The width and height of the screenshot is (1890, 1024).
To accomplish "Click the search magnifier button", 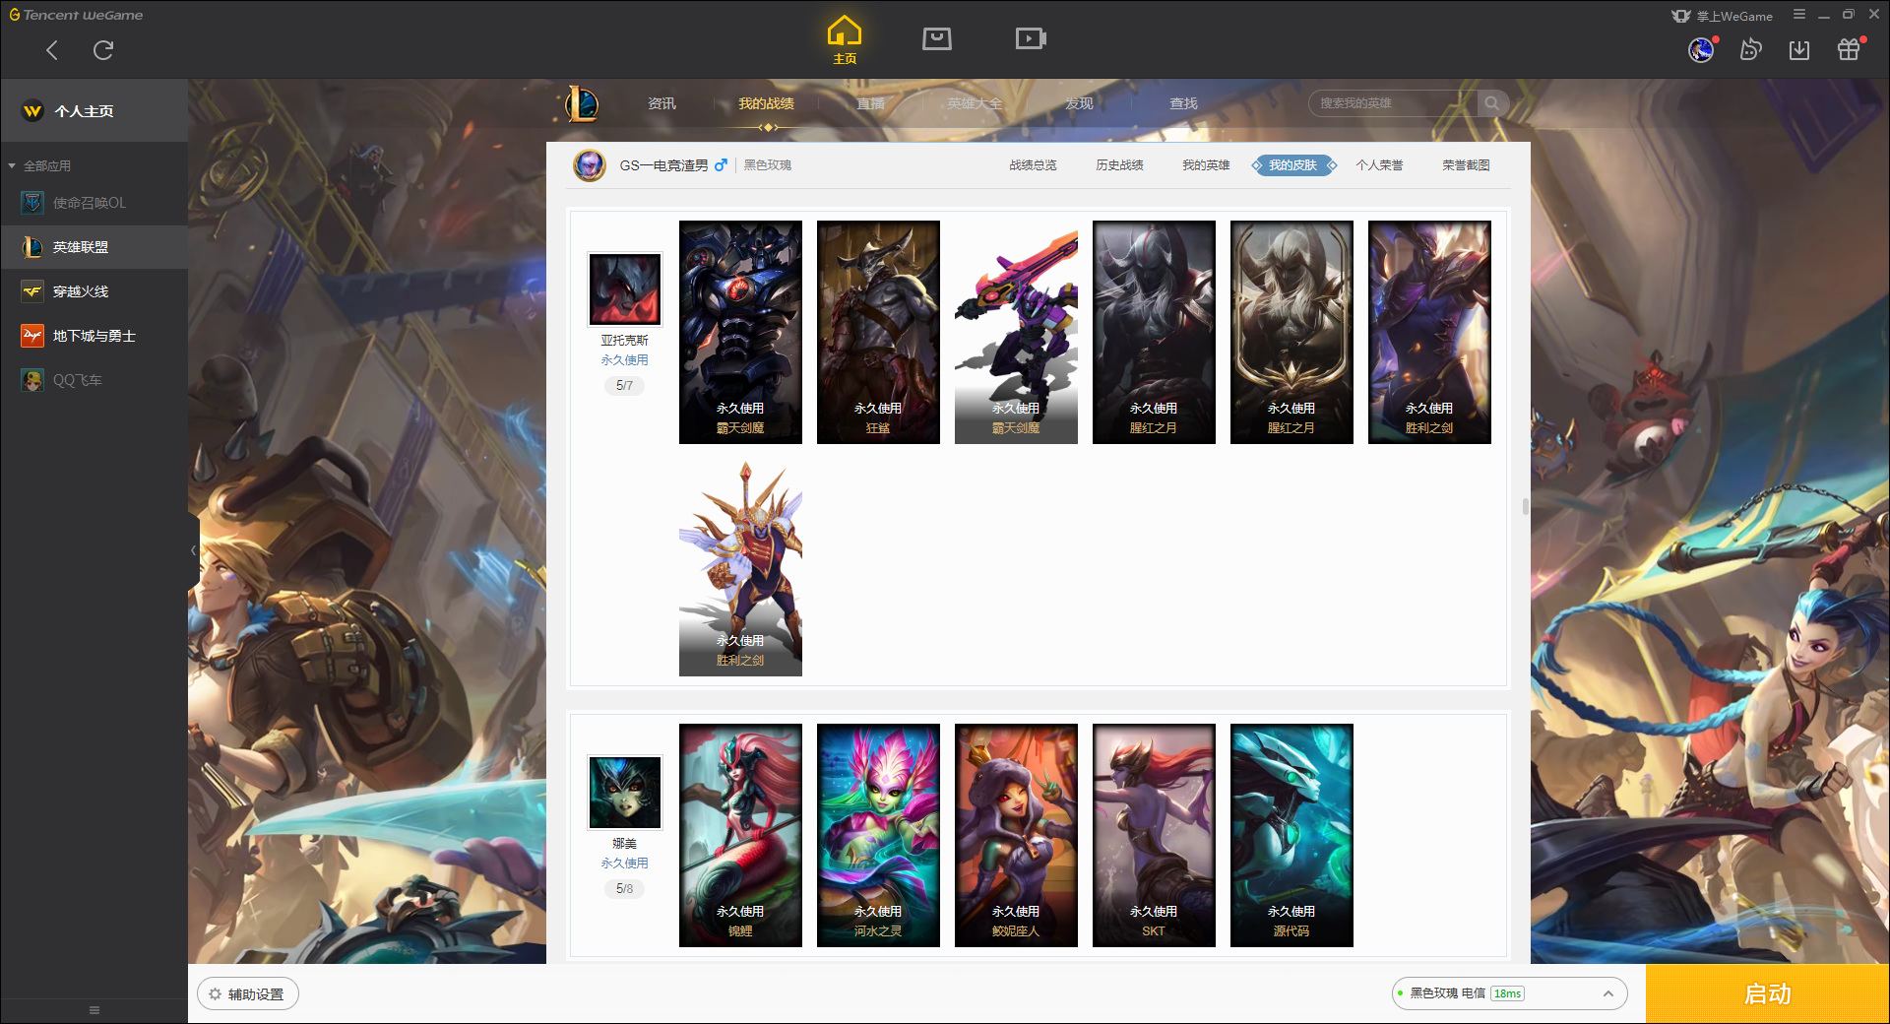I will 1492,103.
